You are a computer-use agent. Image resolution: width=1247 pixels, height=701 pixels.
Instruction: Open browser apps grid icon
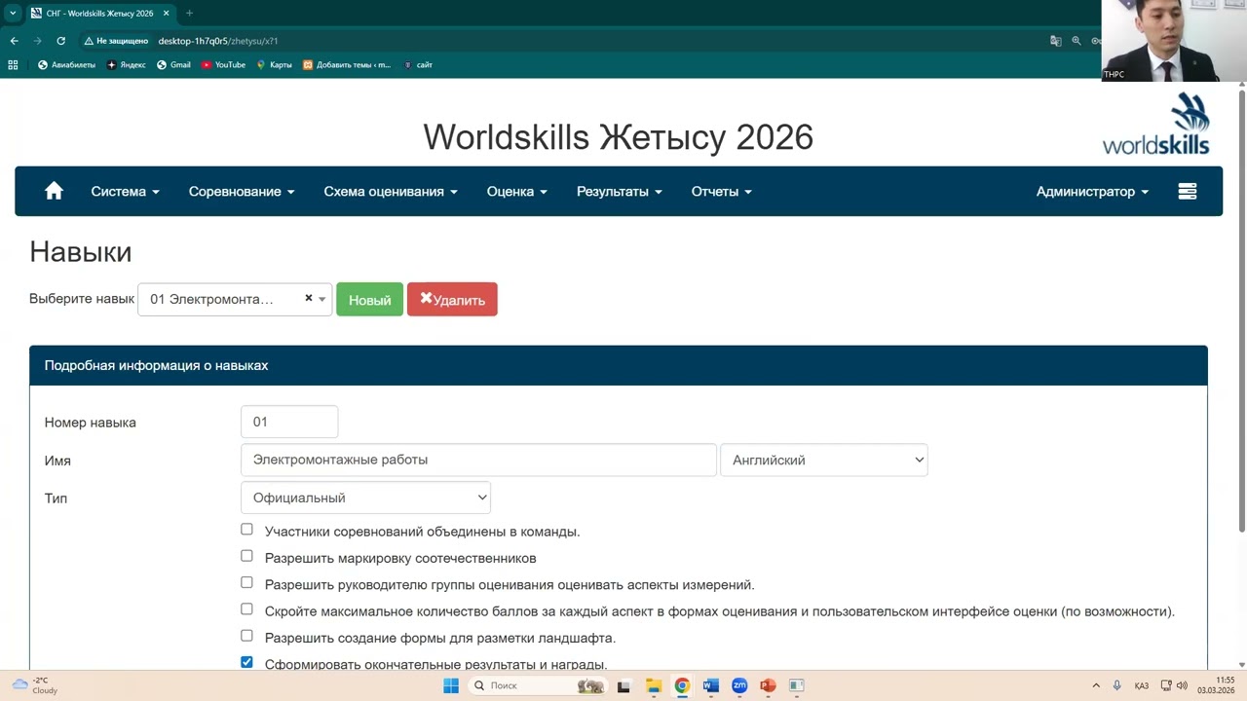tap(13, 65)
